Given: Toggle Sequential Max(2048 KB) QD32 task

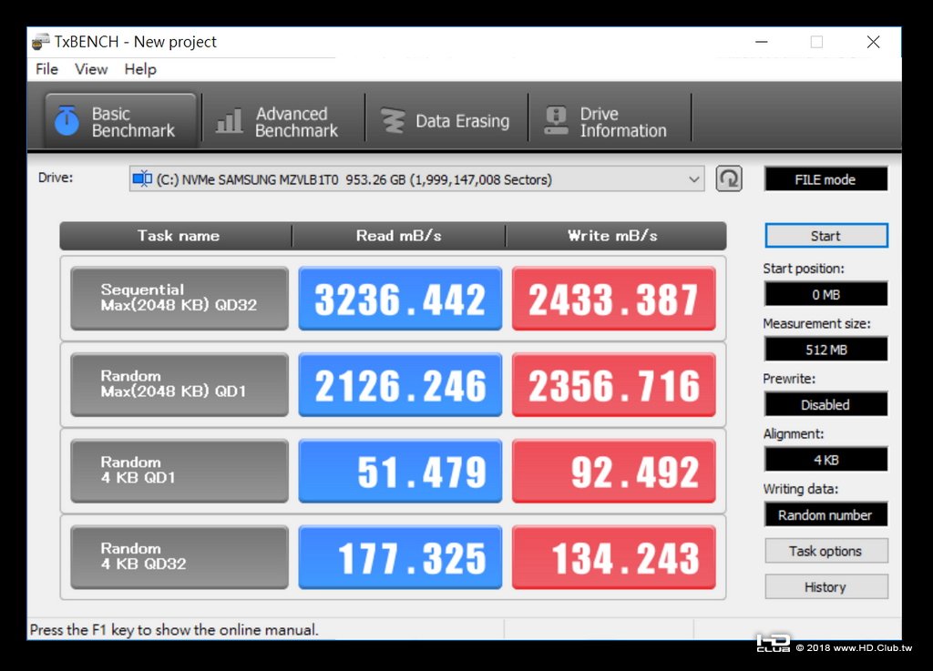Looking at the screenshot, I should coord(179,299).
